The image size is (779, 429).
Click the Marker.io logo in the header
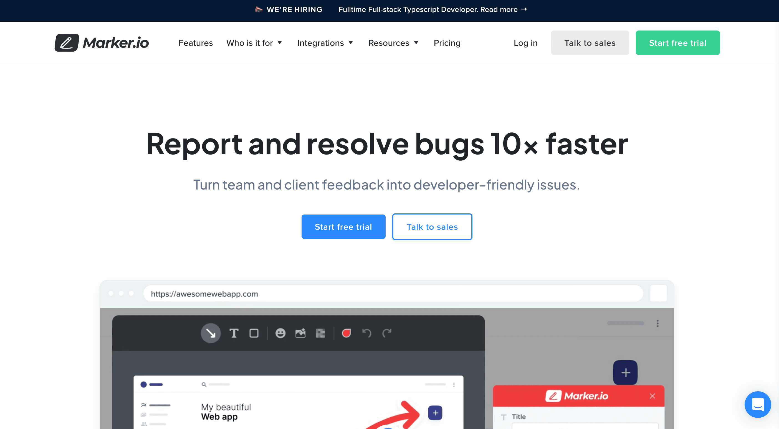(x=102, y=43)
